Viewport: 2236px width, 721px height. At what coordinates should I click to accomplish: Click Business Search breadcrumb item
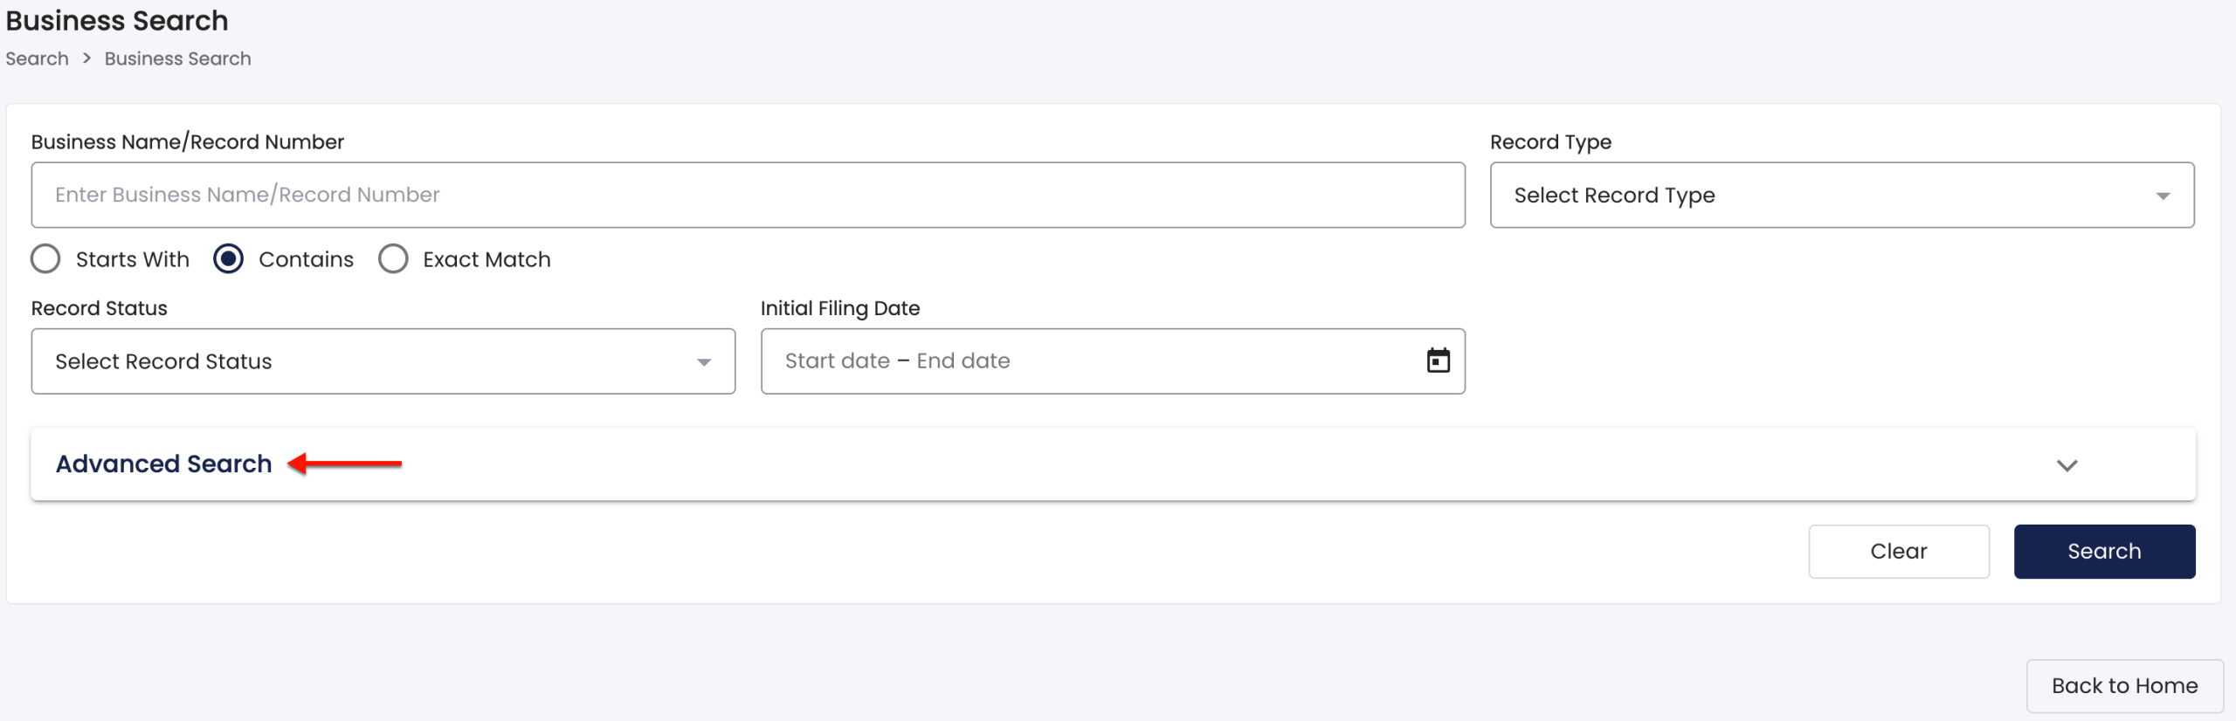(177, 58)
